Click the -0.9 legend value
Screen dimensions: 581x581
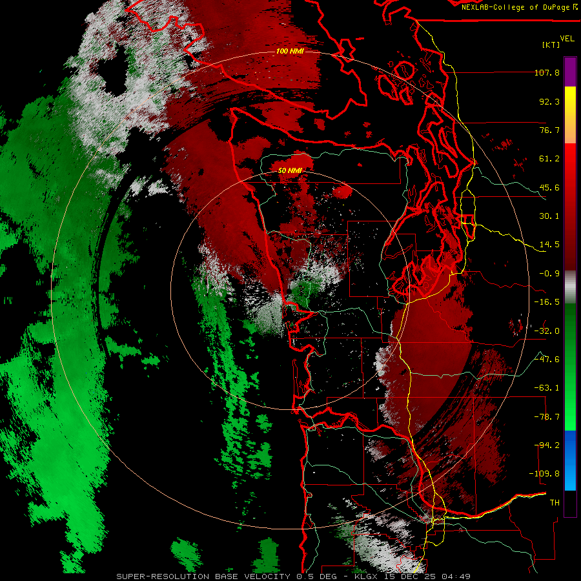point(549,274)
